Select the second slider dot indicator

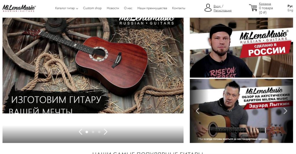click(x=93, y=132)
